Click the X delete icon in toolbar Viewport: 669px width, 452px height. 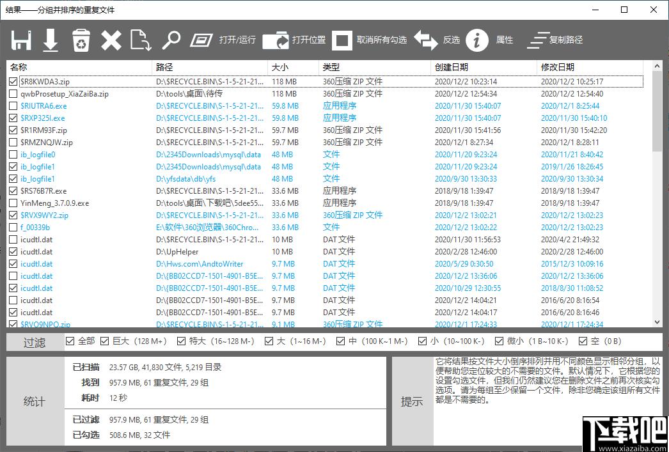pyautogui.click(x=111, y=40)
